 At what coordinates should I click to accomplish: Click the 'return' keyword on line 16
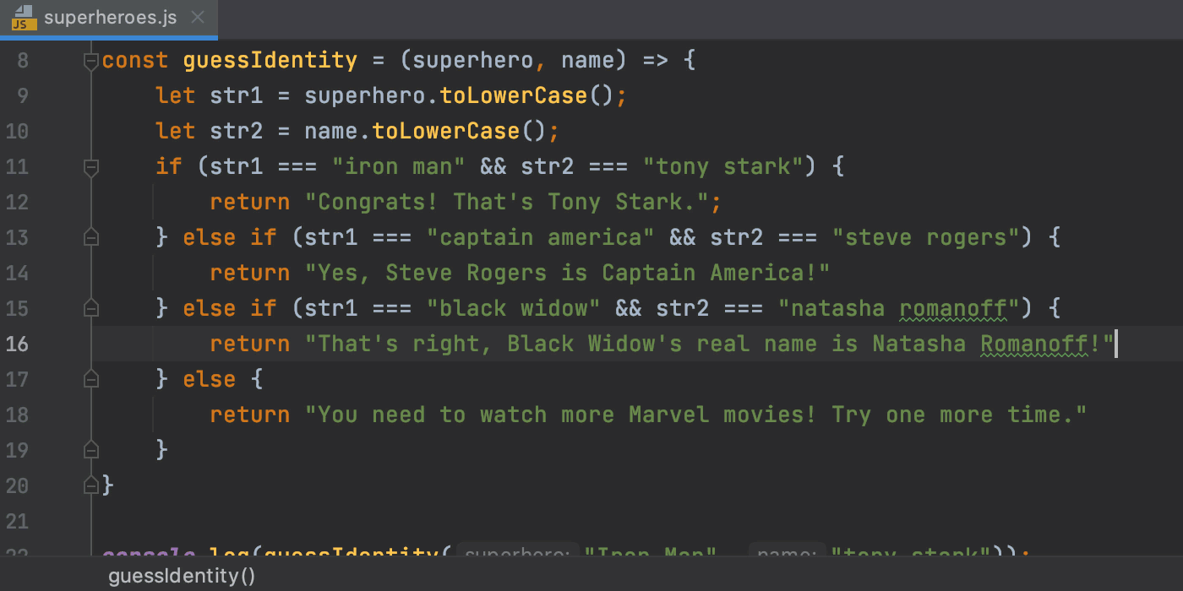coord(250,344)
